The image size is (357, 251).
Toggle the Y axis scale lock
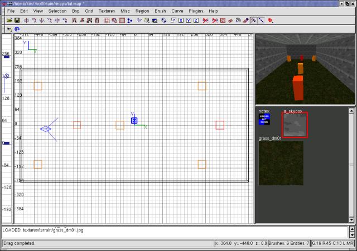click(x=189, y=21)
